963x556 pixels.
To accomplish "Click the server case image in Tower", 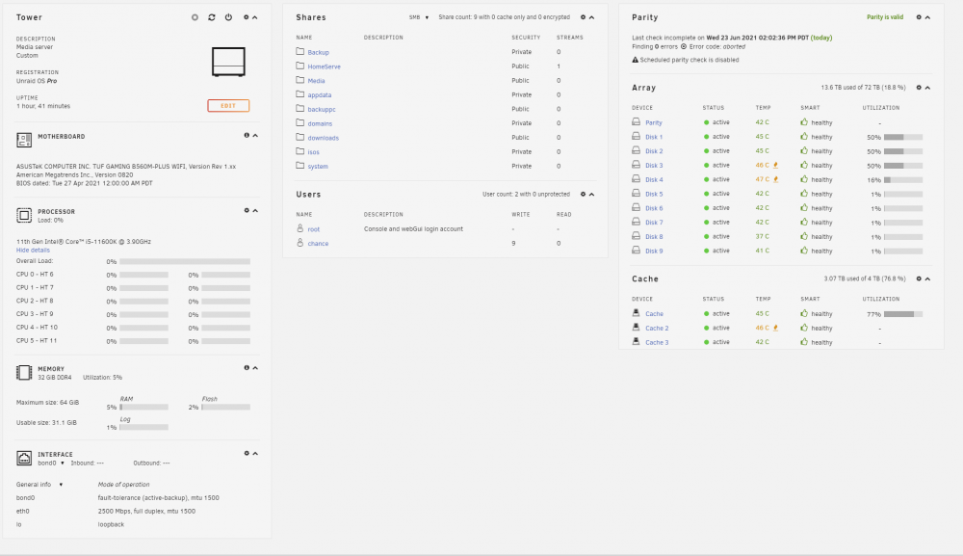I will [228, 62].
